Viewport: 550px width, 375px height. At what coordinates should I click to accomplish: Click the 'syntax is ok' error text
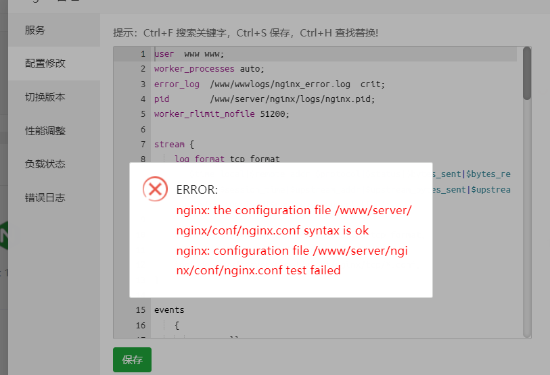tap(336, 230)
